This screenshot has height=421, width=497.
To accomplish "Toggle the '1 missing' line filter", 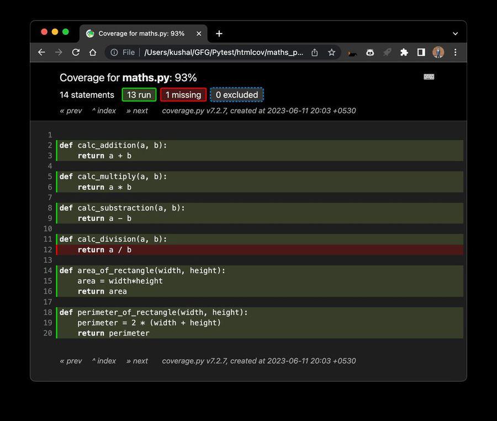I will (x=183, y=94).
